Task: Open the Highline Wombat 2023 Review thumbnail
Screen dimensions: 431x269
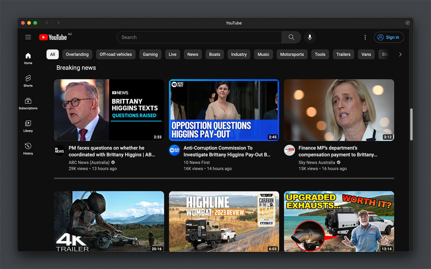Action: (x=224, y=221)
